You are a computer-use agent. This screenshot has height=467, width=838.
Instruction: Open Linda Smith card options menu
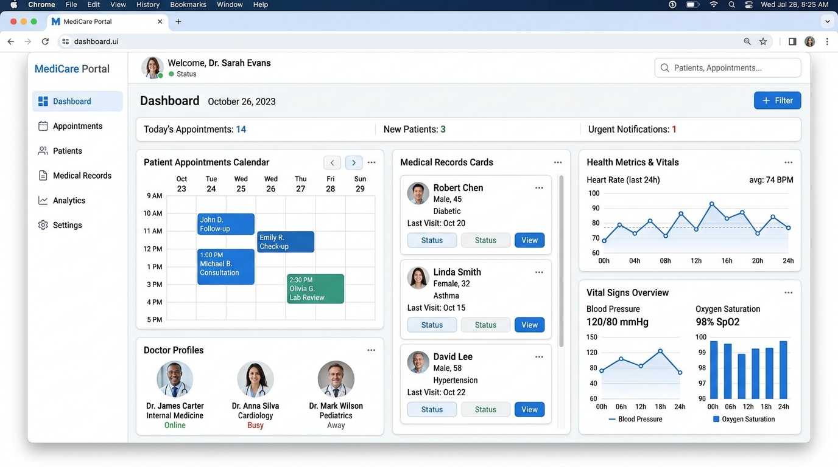pos(539,272)
